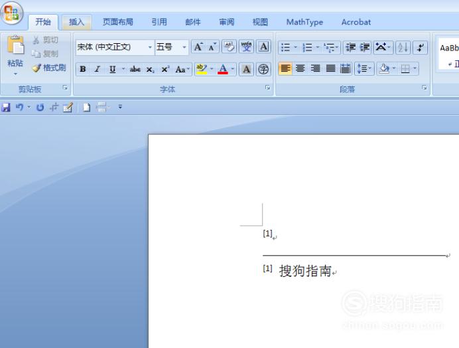Toggle subscript formatting

click(x=150, y=70)
